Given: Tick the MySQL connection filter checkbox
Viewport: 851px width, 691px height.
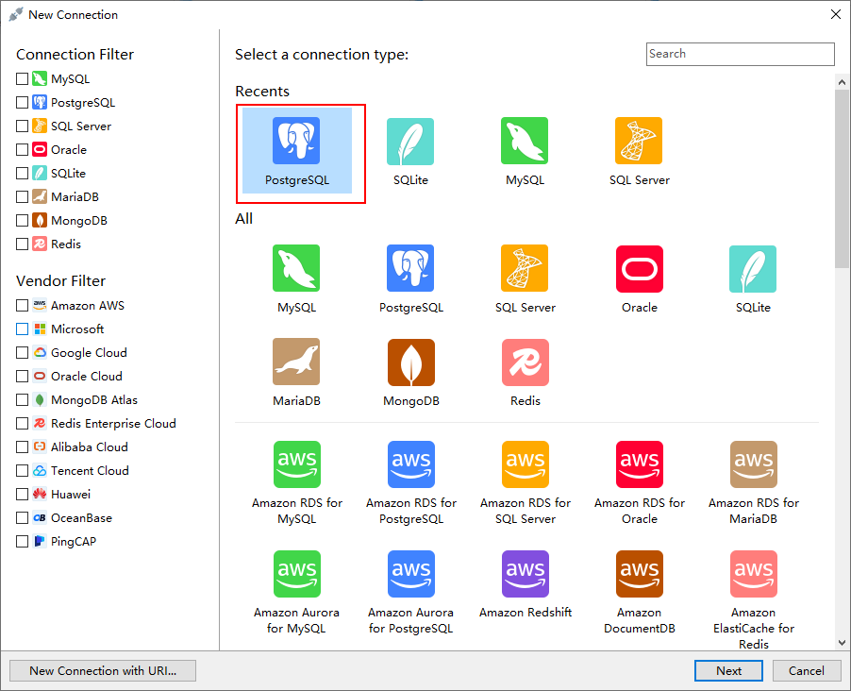Looking at the screenshot, I should point(23,78).
